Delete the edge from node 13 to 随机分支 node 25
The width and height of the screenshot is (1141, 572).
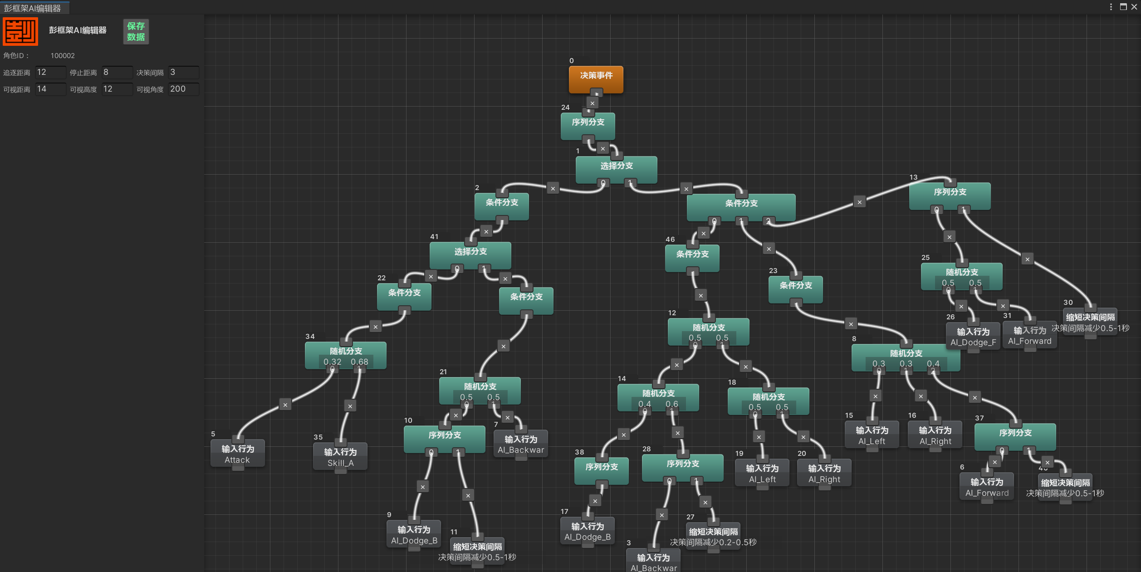[x=949, y=237]
